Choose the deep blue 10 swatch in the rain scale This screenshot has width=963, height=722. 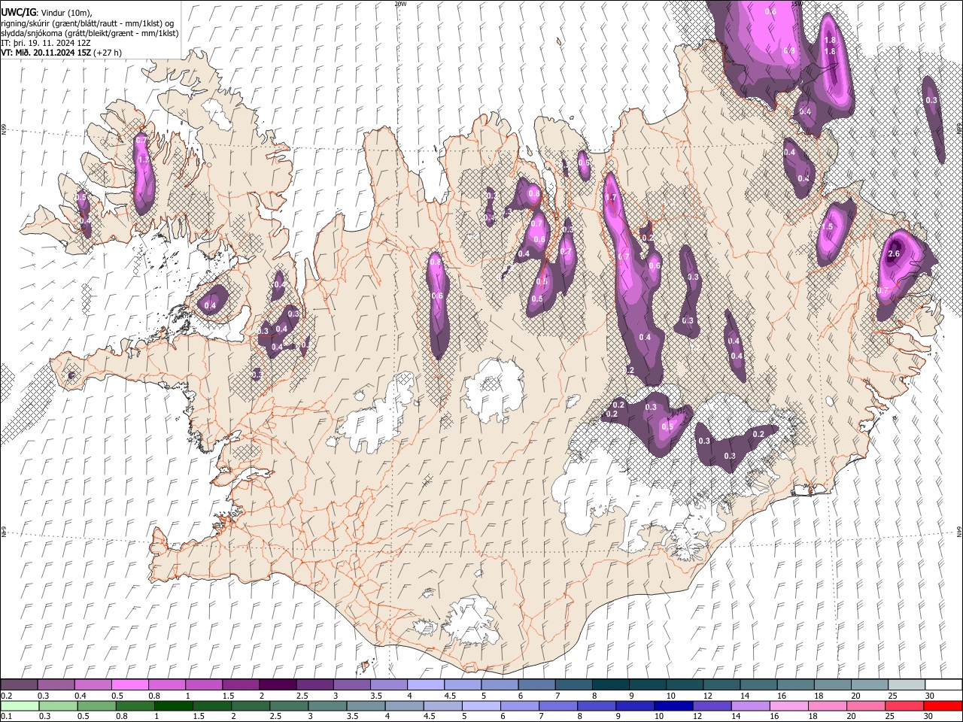pos(673,705)
